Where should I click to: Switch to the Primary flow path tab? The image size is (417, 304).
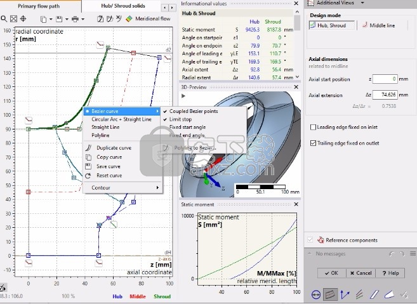[39, 6]
